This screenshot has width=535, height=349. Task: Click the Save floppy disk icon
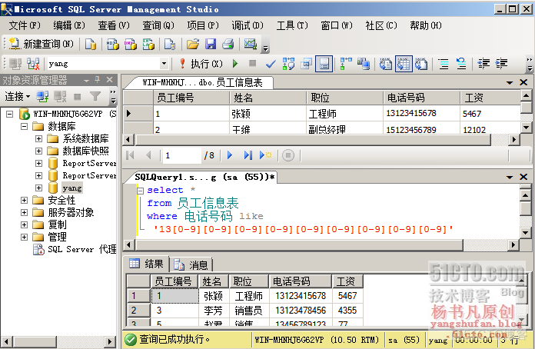pos(211,44)
